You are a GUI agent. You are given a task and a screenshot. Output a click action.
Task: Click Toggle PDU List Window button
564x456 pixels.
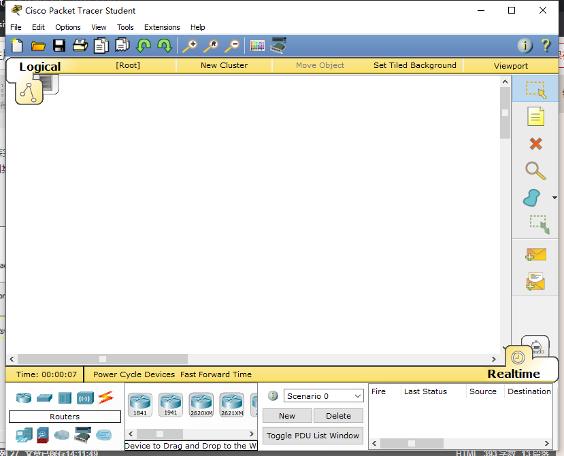312,436
